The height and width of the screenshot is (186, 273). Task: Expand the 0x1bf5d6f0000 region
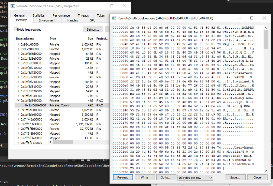coord(18,63)
